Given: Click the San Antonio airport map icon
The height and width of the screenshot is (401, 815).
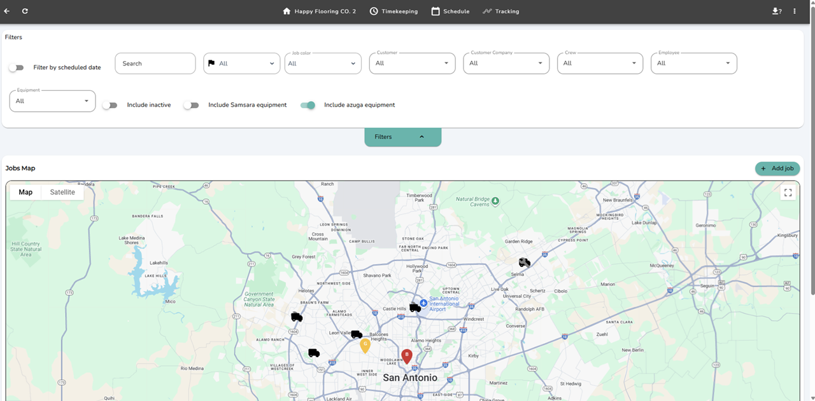Looking at the screenshot, I should 423,302.
